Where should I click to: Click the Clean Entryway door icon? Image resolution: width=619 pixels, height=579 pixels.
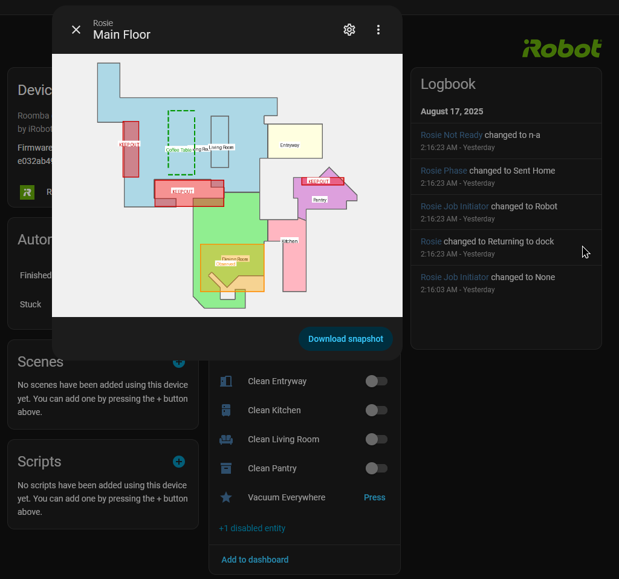pos(226,381)
